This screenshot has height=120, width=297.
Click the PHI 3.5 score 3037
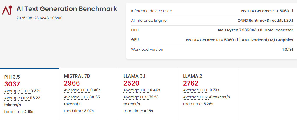coord(12,84)
